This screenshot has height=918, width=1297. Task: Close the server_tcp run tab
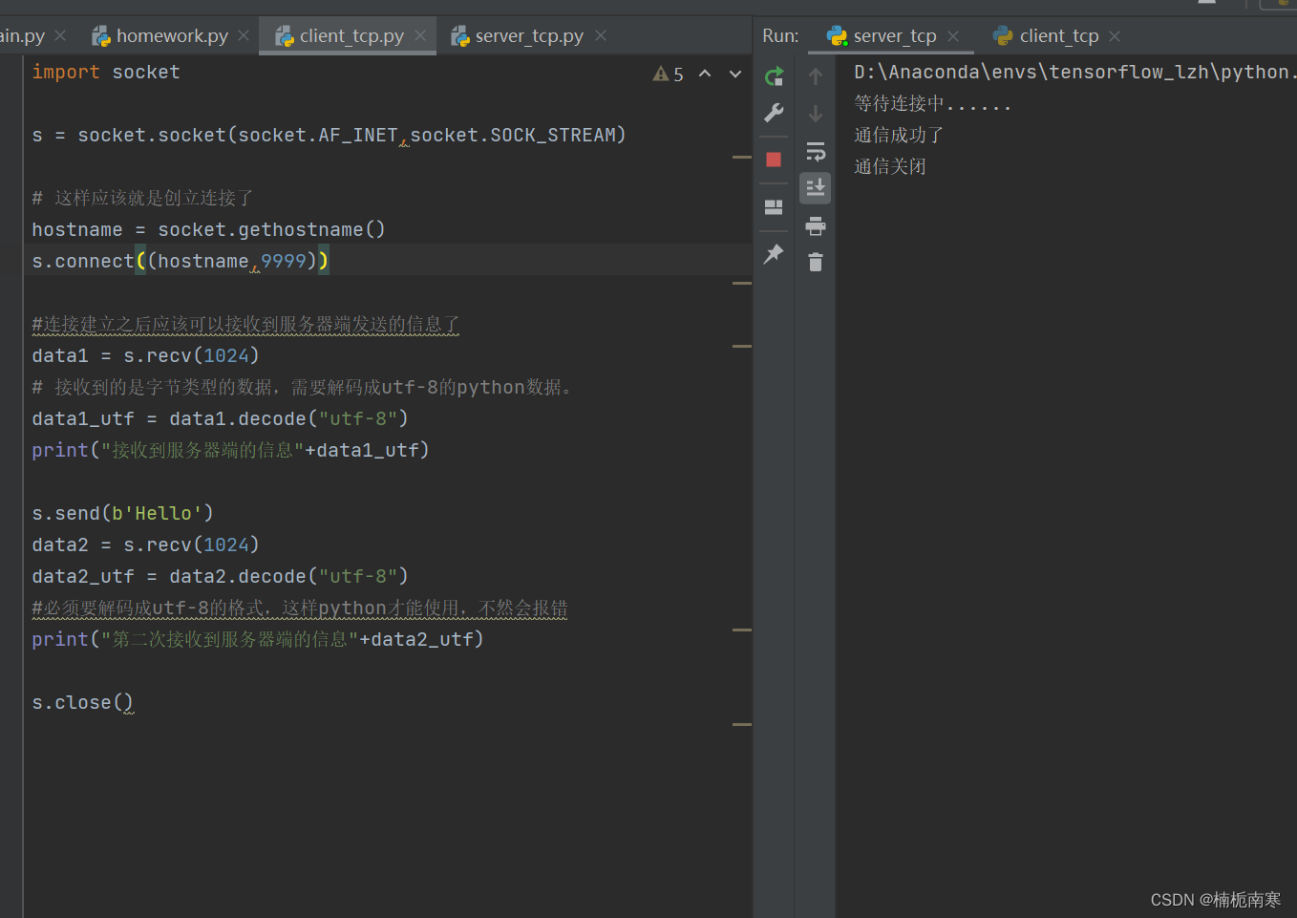pyautogui.click(x=953, y=36)
